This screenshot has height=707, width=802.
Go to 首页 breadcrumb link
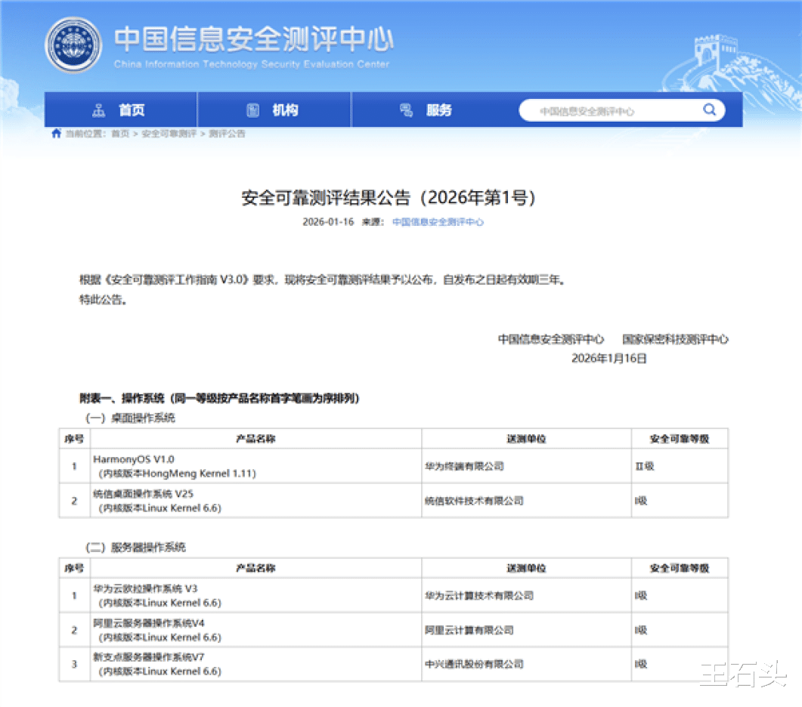point(120,134)
